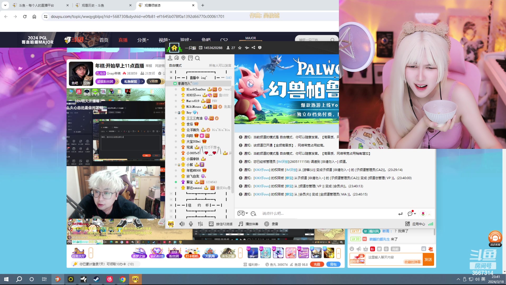
Task: Click the Douyu chat input field
Action: tap(394, 259)
